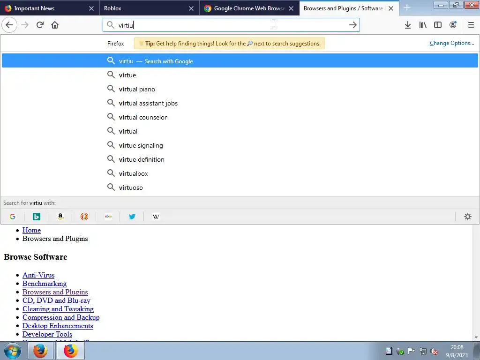
Task: Click the page scrollbar down arrow
Action: point(476,337)
